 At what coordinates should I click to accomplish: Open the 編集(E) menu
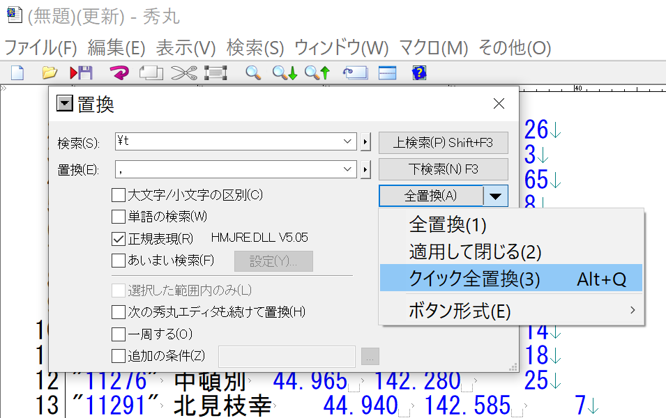116,47
